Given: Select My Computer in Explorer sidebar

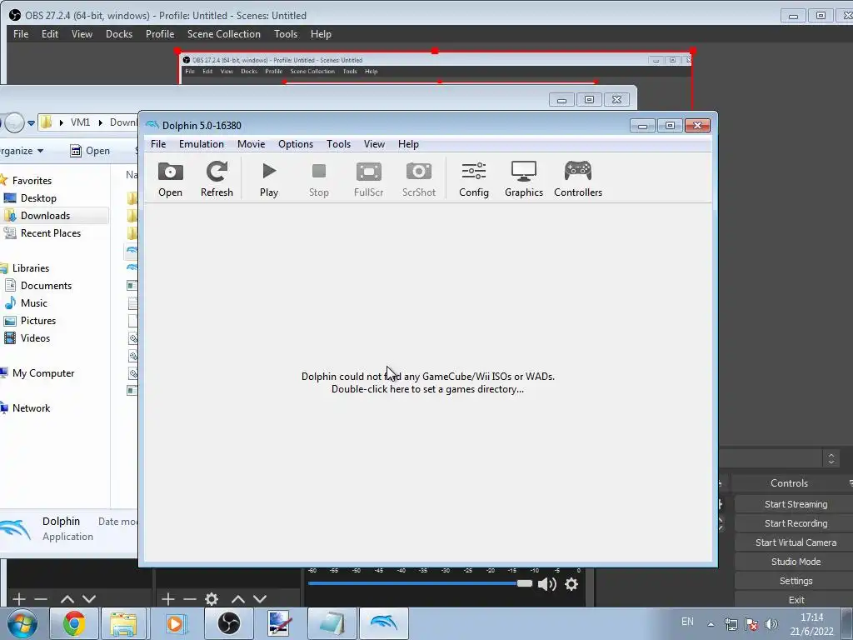Looking at the screenshot, I should [43, 373].
